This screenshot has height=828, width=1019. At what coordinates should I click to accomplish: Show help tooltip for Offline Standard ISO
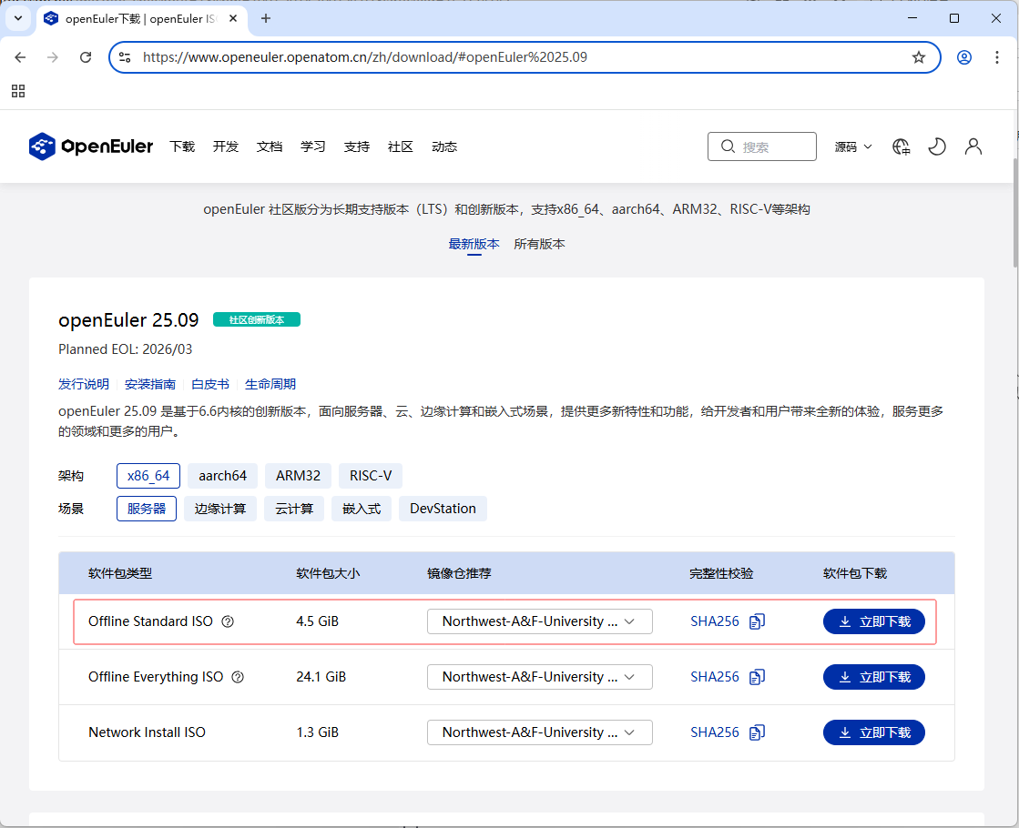click(228, 621)
